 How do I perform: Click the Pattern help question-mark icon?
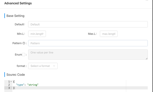point(24,43)
